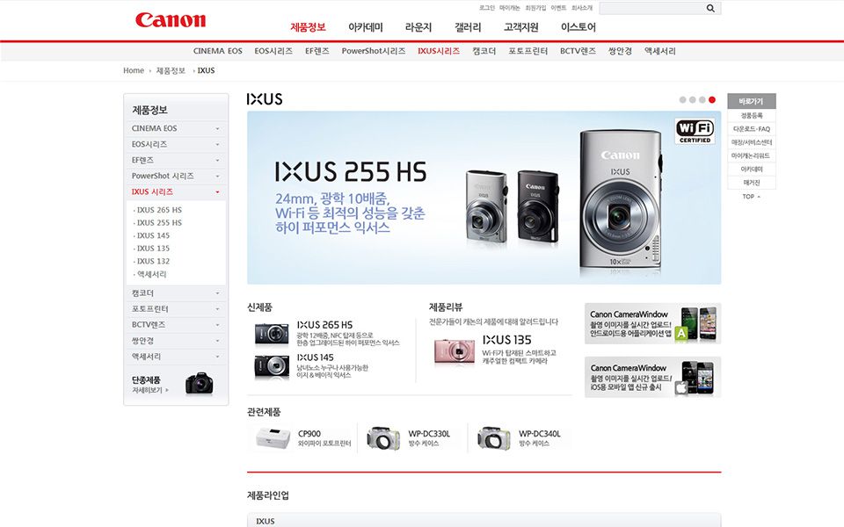Open the IXUS 255 HS sidebar link
The height and width of the screenshot is (527, 844).
click(x=159, y=222)
